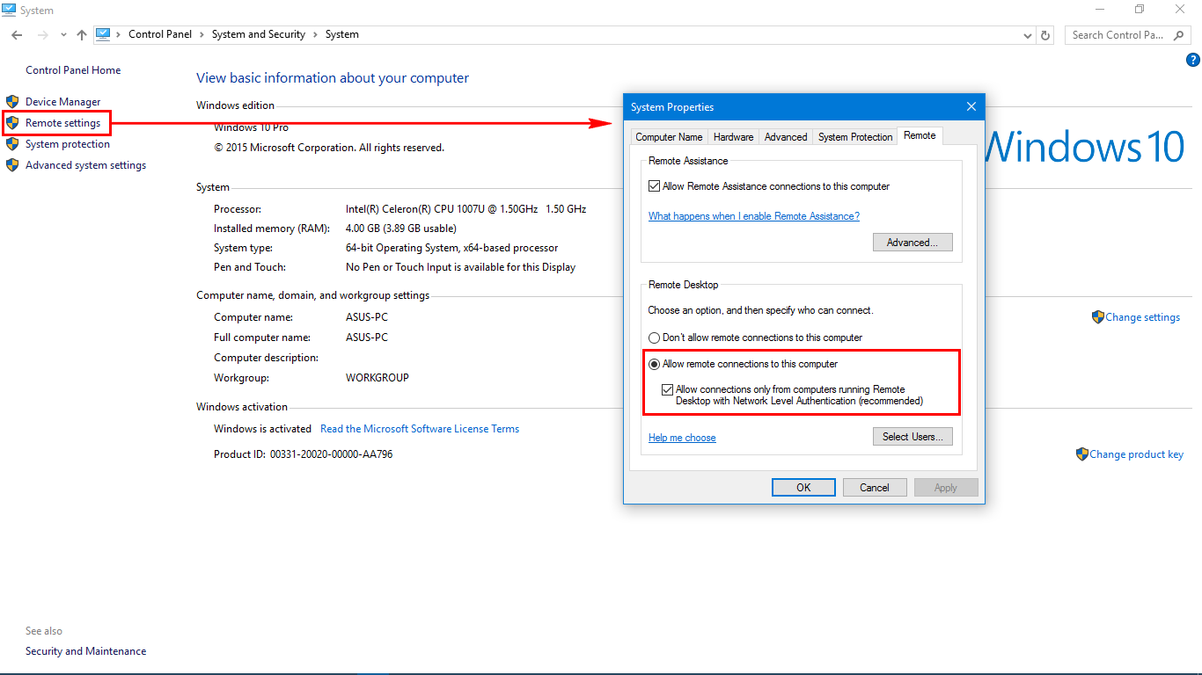This screenshot has width=1202, height=675.
Task: Select Allow remote connections to this computer
Action: coord(654,364)
